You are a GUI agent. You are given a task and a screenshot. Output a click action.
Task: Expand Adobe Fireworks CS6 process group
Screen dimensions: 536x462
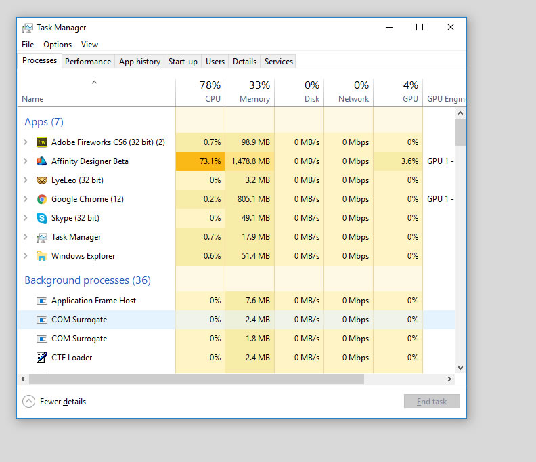pos(25,142)
